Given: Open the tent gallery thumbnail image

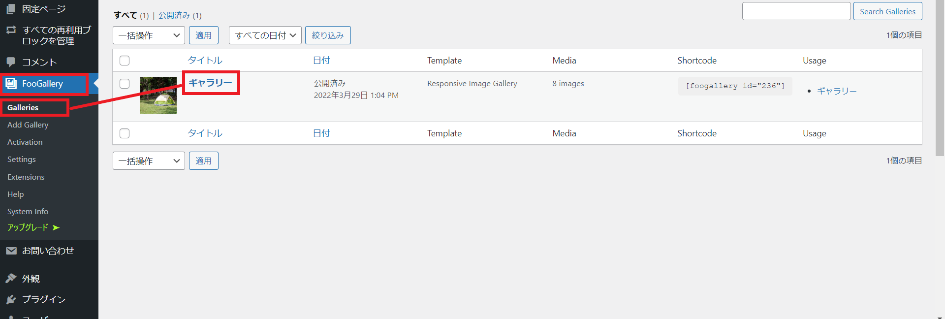Looking at the screenshot, I should coord(158,95).
